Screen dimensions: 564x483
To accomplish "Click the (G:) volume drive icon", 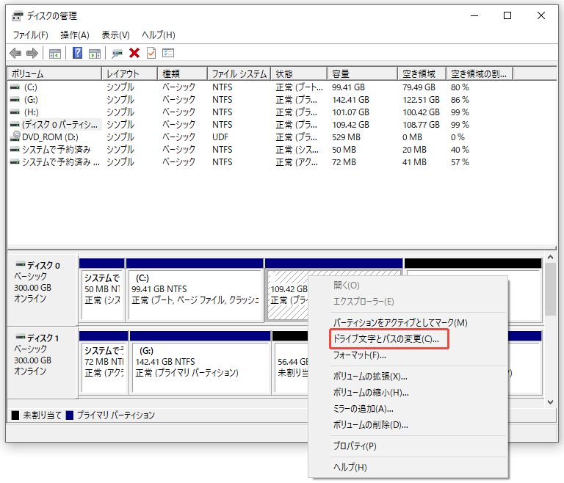I will pyautogui.click(x=15, y=100).
